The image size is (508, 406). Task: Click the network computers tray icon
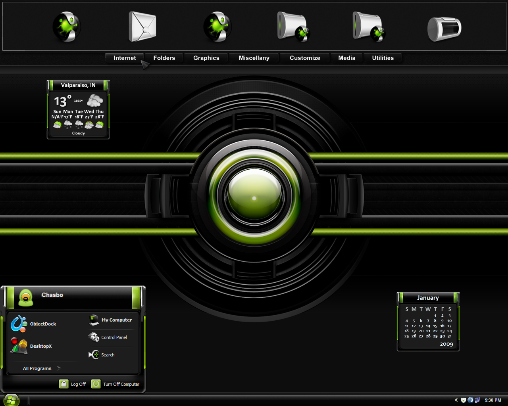click(477, 400)
